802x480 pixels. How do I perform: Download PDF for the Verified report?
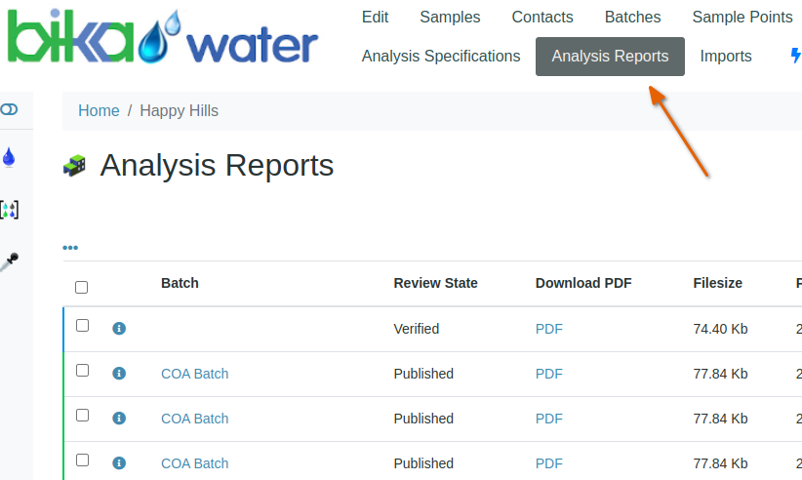pos(549,329)
